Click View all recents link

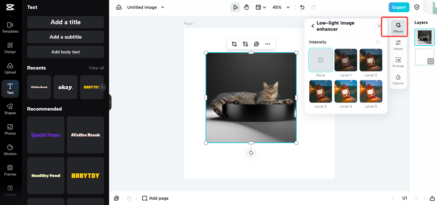click(96, 68)
